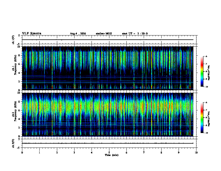221x171 pixels.
Task: Click the "5" tick on the time axis
Action: pyautogui.click(x=109, y=153)
